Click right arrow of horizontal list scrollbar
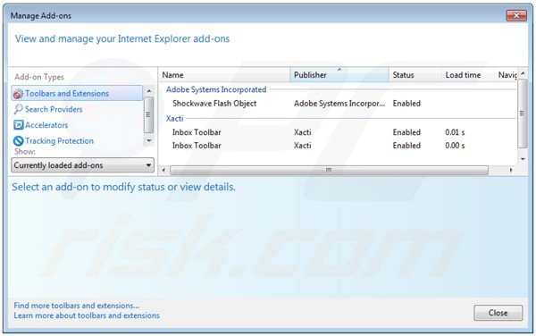This screenshot has width=536, height=336. click(511, 170)
